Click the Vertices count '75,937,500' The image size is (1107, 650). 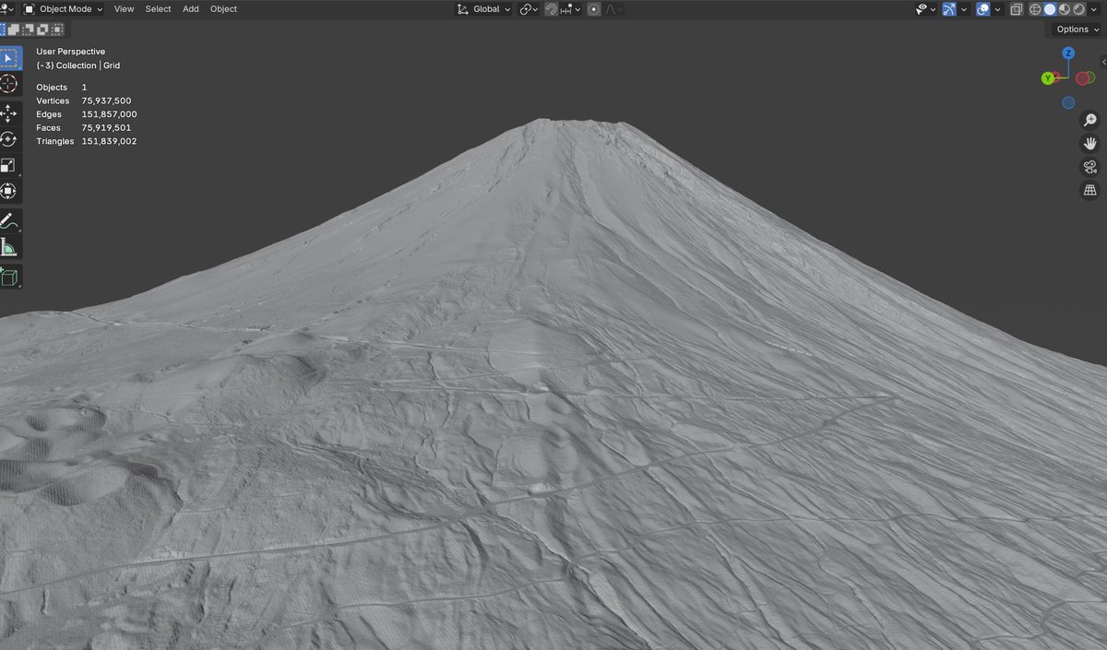tap(106, 100)
